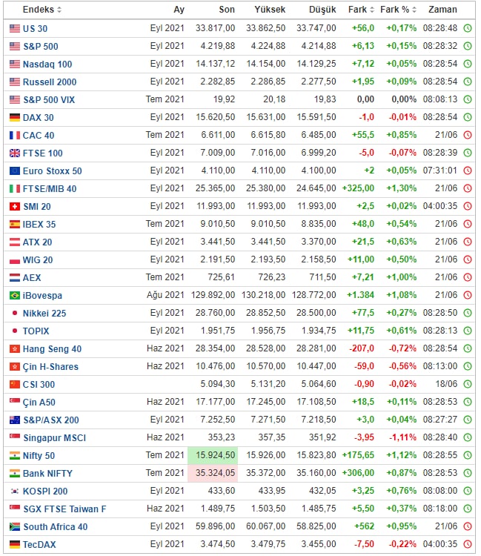Viewport: 481px width, 556px height.
Task: Open the WIG 20 index link
Action: pyautogui.click(x=38, y=260)
